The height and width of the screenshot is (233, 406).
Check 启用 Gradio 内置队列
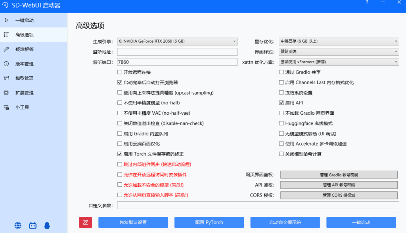coord(120,133)
